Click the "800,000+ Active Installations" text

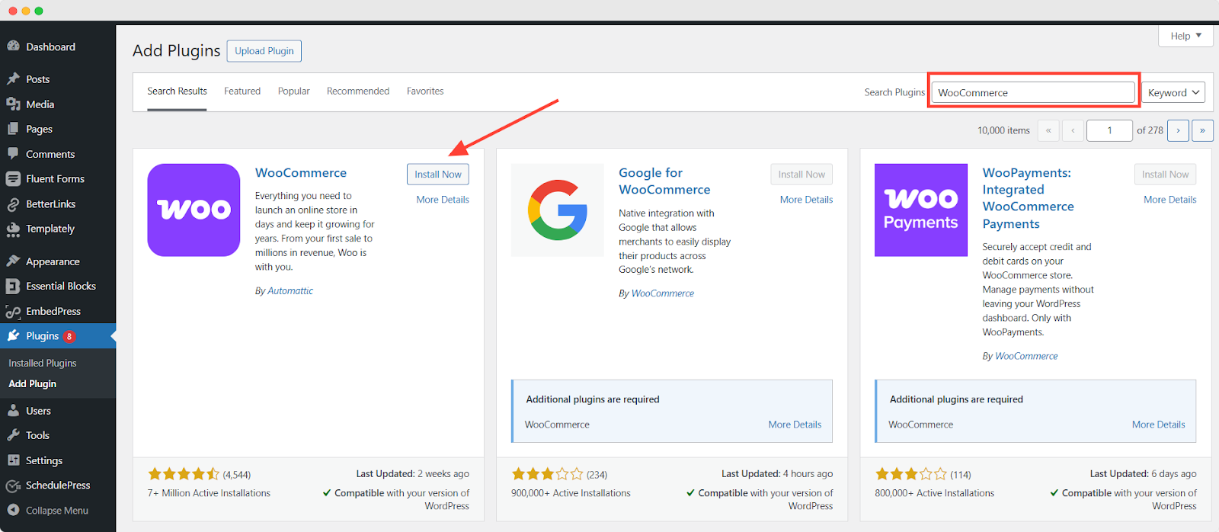934,493
